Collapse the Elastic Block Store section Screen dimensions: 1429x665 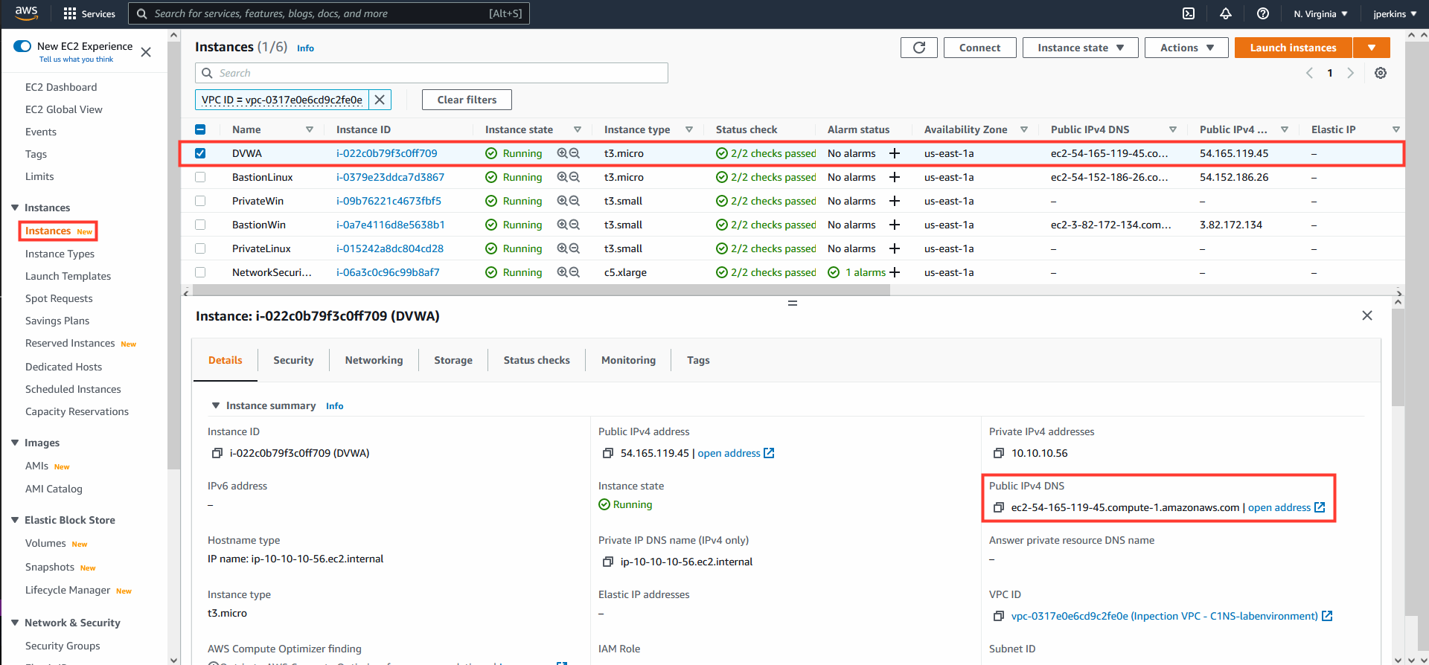click(x=15, y=520)
